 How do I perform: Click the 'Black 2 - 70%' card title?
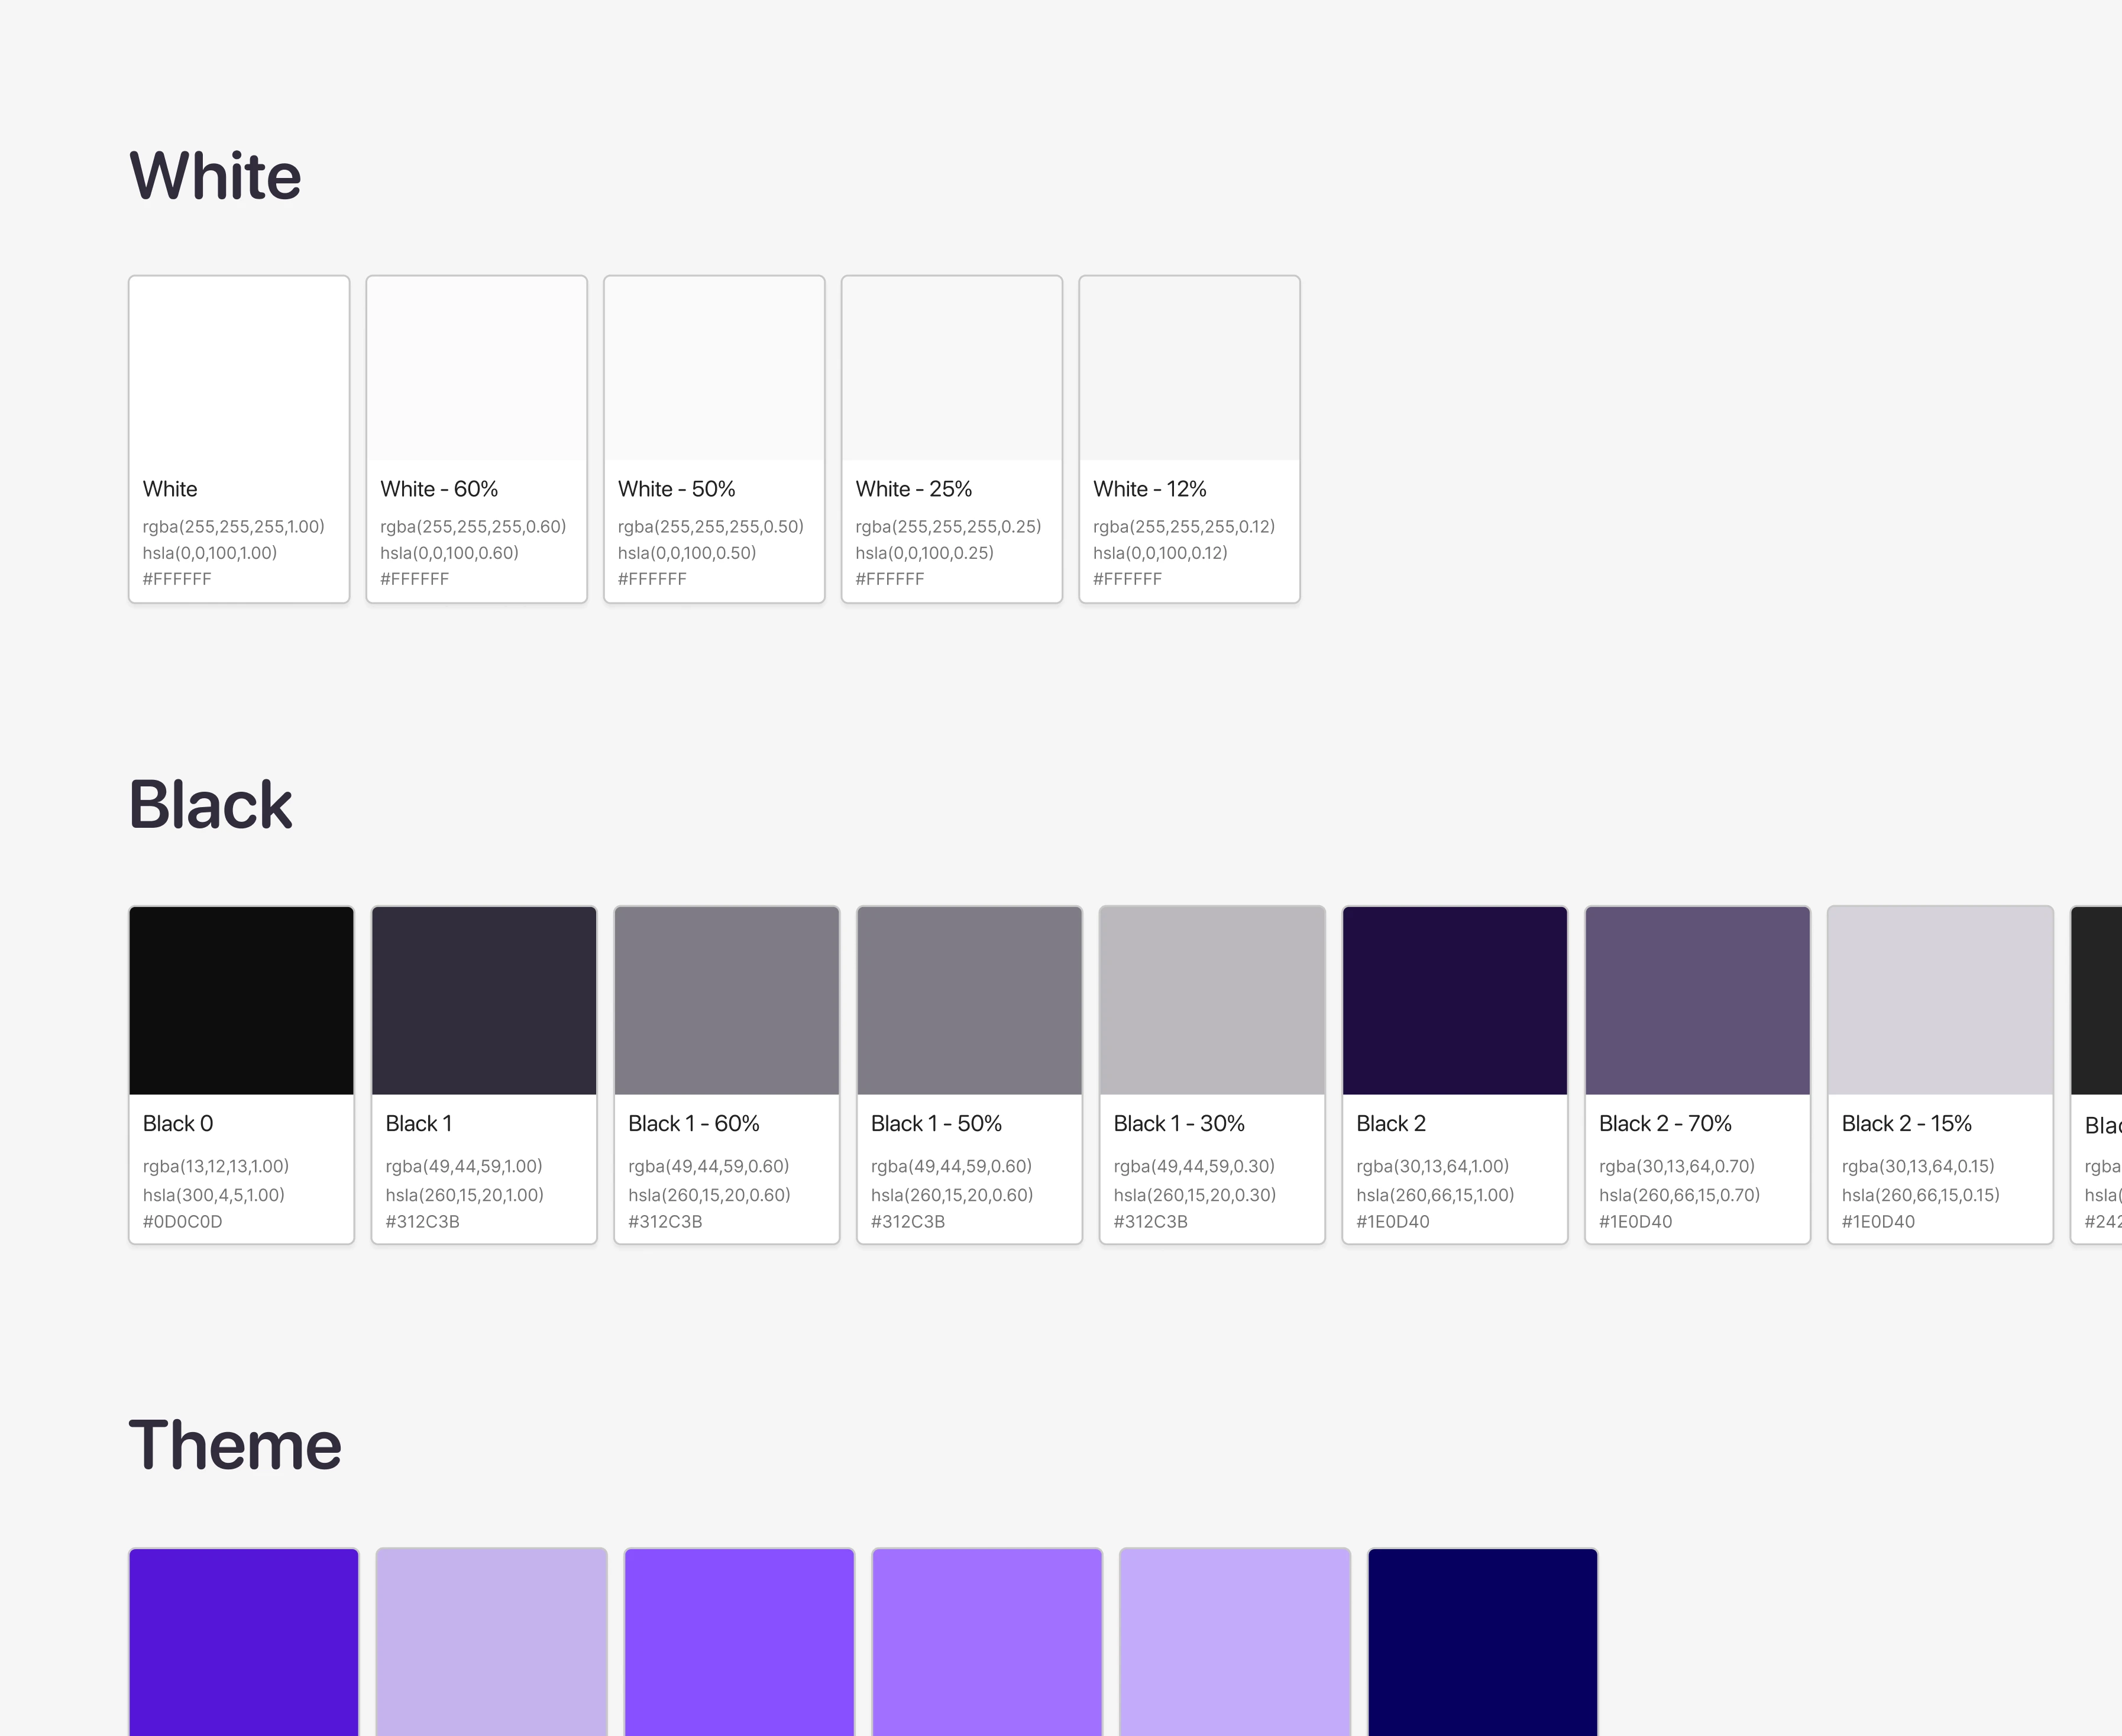(1666, 1124)
